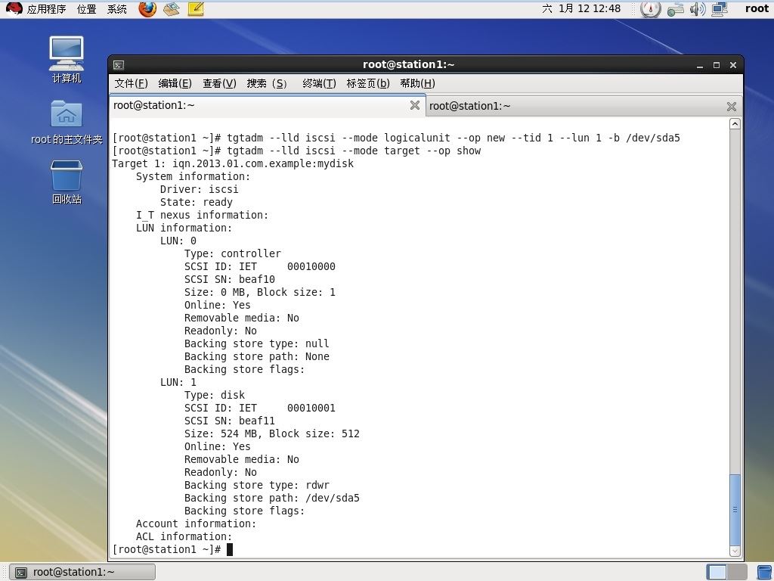The width and height of the screenshot is (774, 581).
Task: Open the 编辑(E) menu
Action: 175,83
